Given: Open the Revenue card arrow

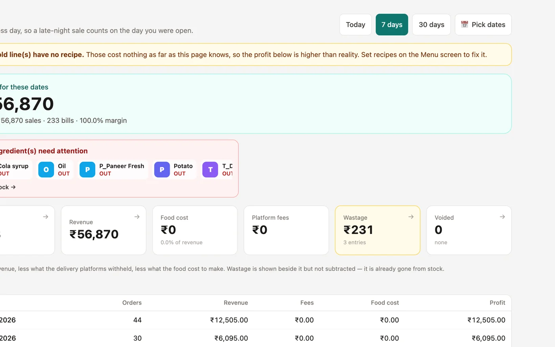Looking at the screenshot, I should (x=137, y=217).
